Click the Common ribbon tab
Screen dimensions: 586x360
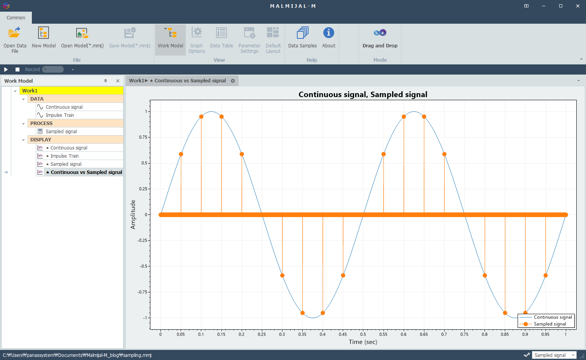coord(16,18)
